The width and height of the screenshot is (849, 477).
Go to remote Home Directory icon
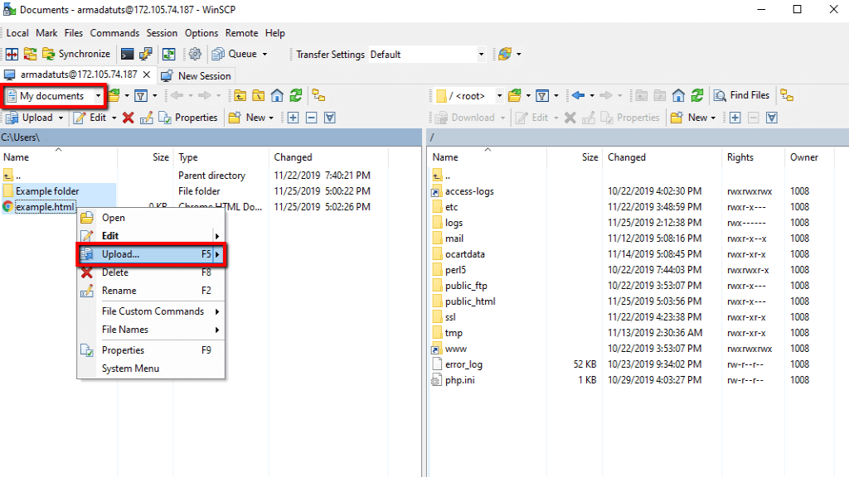[678, 96]
